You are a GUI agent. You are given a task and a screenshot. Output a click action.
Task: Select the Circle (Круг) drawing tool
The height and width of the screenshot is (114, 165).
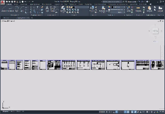(x=17, y=9)
